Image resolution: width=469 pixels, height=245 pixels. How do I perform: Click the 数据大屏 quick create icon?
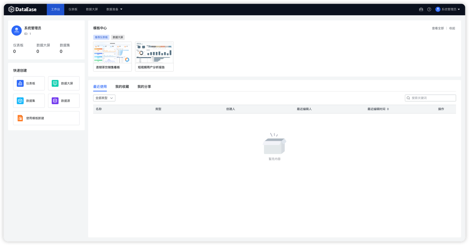pyautogui.click(x=55, y=83)
